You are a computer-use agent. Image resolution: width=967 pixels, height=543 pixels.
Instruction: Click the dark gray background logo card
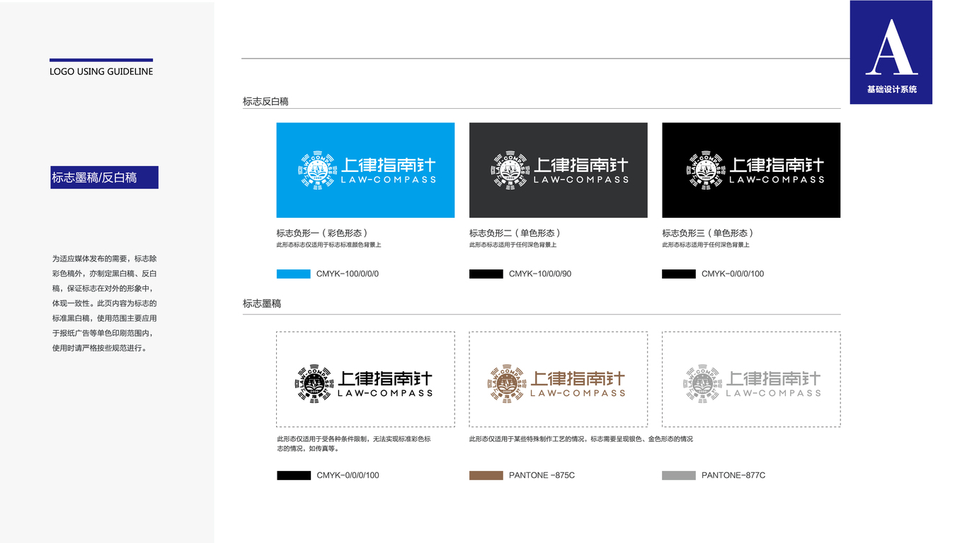(x=558, y=170)
